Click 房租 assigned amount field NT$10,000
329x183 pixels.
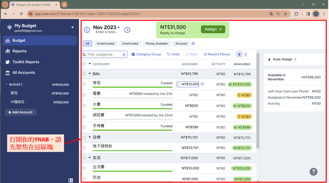point(188,84)
